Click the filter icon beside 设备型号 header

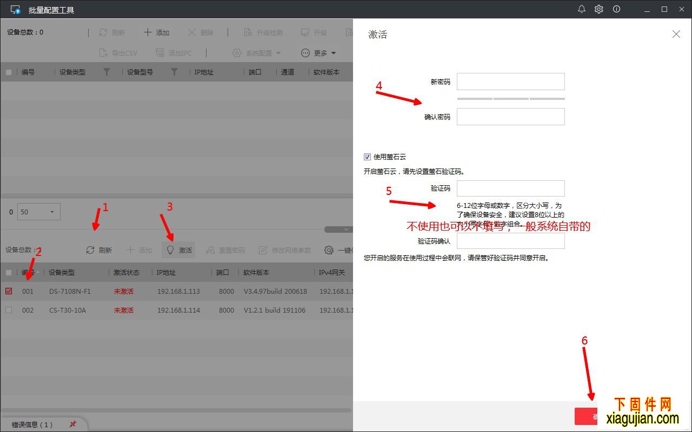coord(174,72)
